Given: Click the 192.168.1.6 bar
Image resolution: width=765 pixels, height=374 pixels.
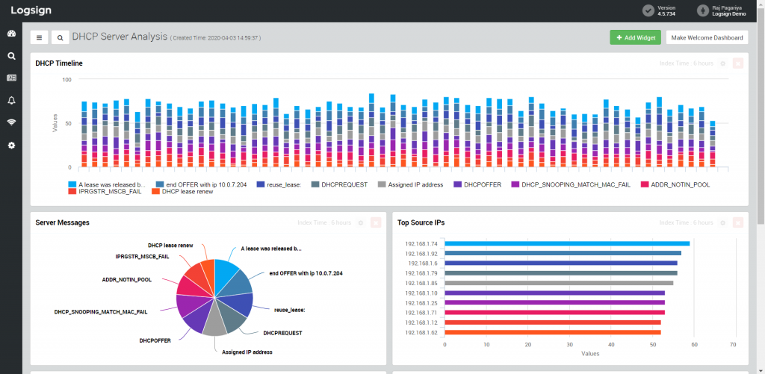Looking at the screenshot, I should point(561,263).
